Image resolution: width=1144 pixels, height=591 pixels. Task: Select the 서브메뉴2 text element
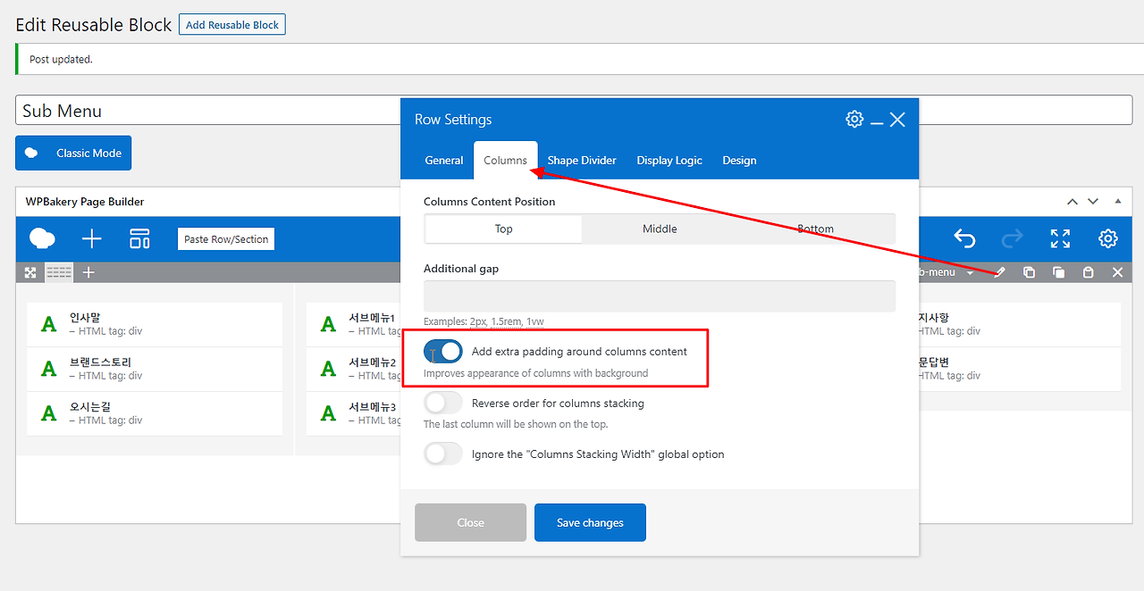pos(354,369)
